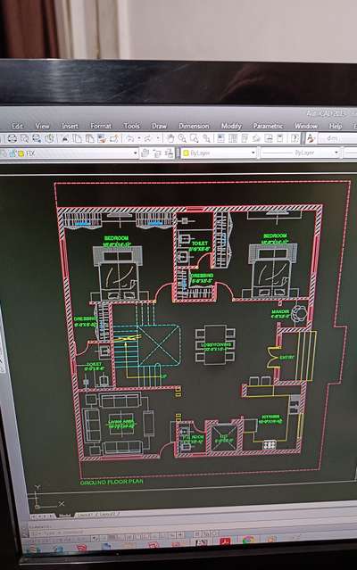Open the Sheet Set Manager icon
357x570 pixels.
[256, 138]
